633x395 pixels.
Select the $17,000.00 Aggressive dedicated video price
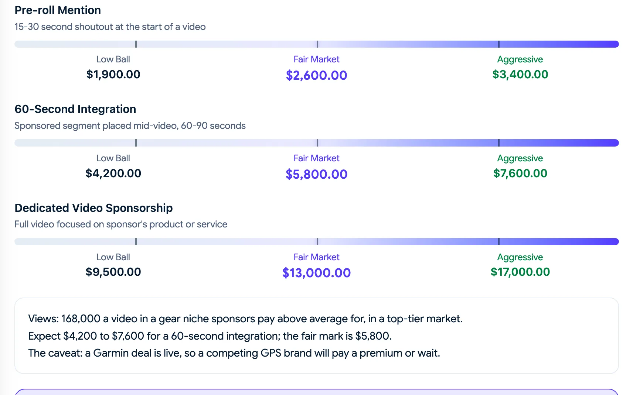pos(520,272)
